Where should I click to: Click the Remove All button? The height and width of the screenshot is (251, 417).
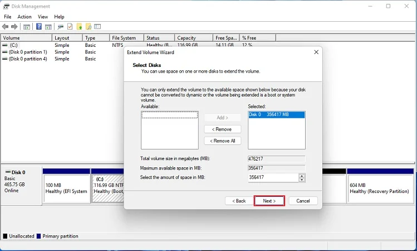(222, 141)
